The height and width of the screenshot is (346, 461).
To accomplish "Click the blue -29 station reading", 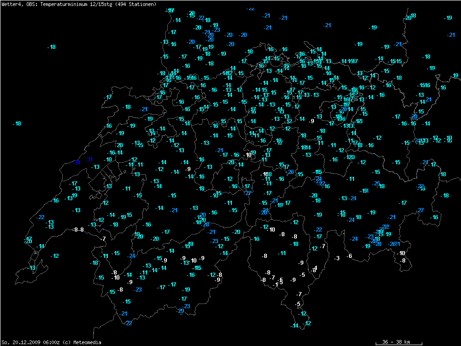I will coord(180,311).
